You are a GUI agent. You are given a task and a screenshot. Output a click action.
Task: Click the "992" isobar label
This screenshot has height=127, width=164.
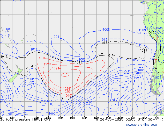137,75
